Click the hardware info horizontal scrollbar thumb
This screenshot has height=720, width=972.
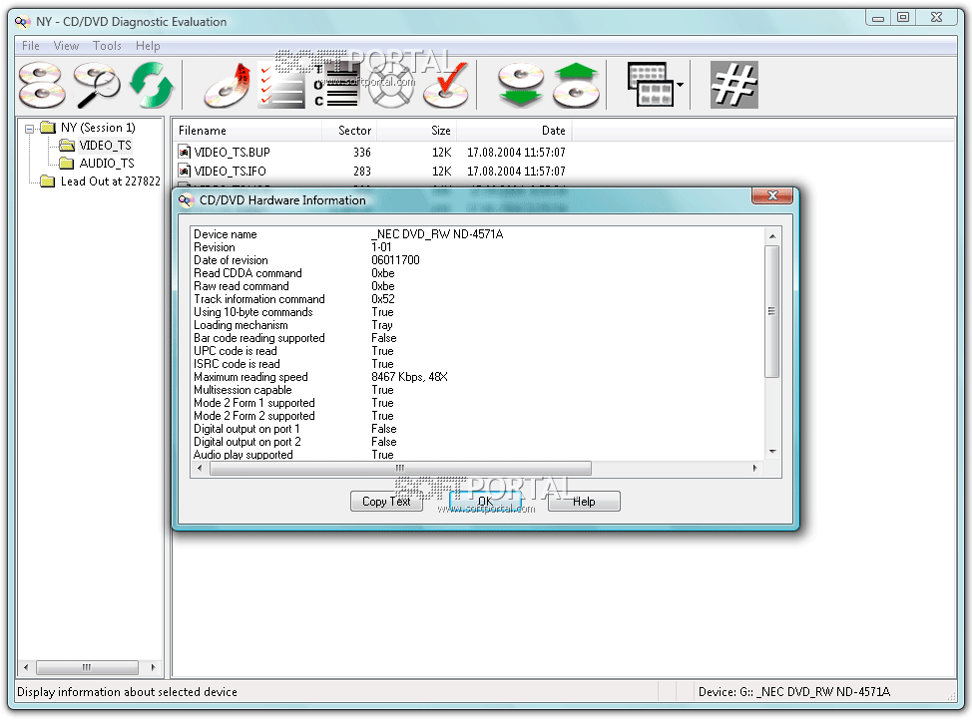[x=400, y=468]
